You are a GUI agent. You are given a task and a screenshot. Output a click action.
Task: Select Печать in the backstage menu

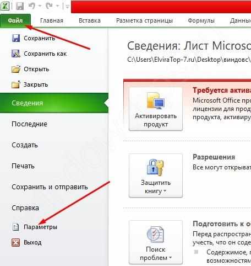click(23, 166)
